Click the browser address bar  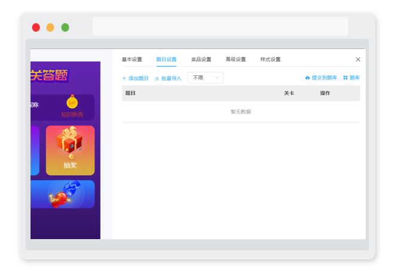coord(220,26)
